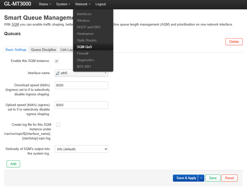Screen dimensions: 247x190
Task: Open the SQM verbosity dropdown
Action: click(x=81, y=149)
